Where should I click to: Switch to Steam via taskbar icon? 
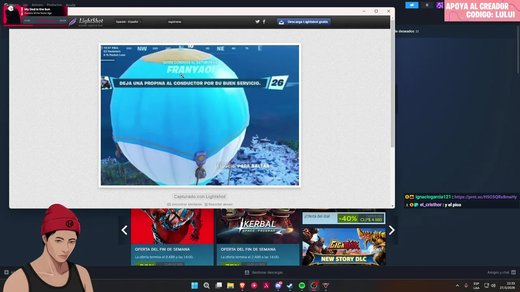(290, 286)
